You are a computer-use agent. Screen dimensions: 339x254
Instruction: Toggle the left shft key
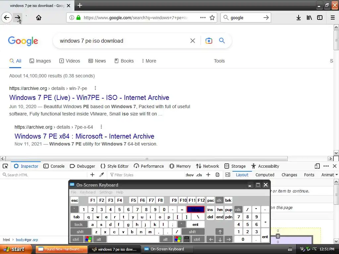click(80, 232)
